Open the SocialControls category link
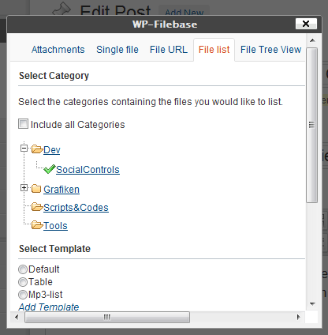Viewport: 328px width, 335px height. click(x=88, y=170)
